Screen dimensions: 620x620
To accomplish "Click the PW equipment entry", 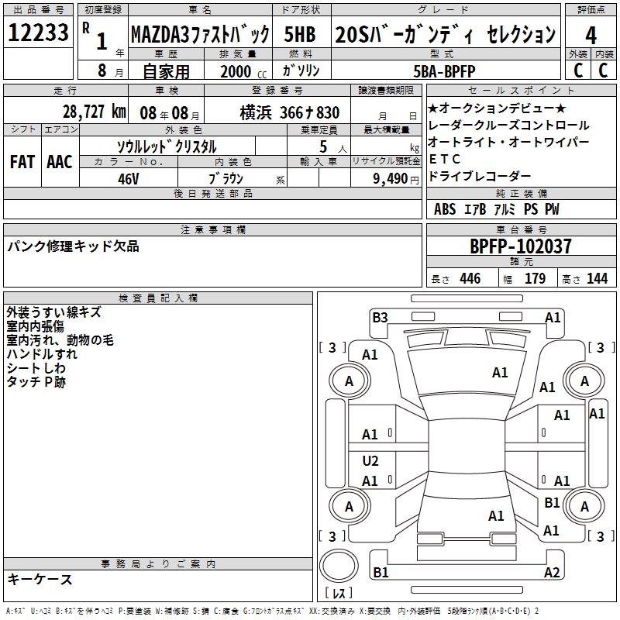I will 552,209.
